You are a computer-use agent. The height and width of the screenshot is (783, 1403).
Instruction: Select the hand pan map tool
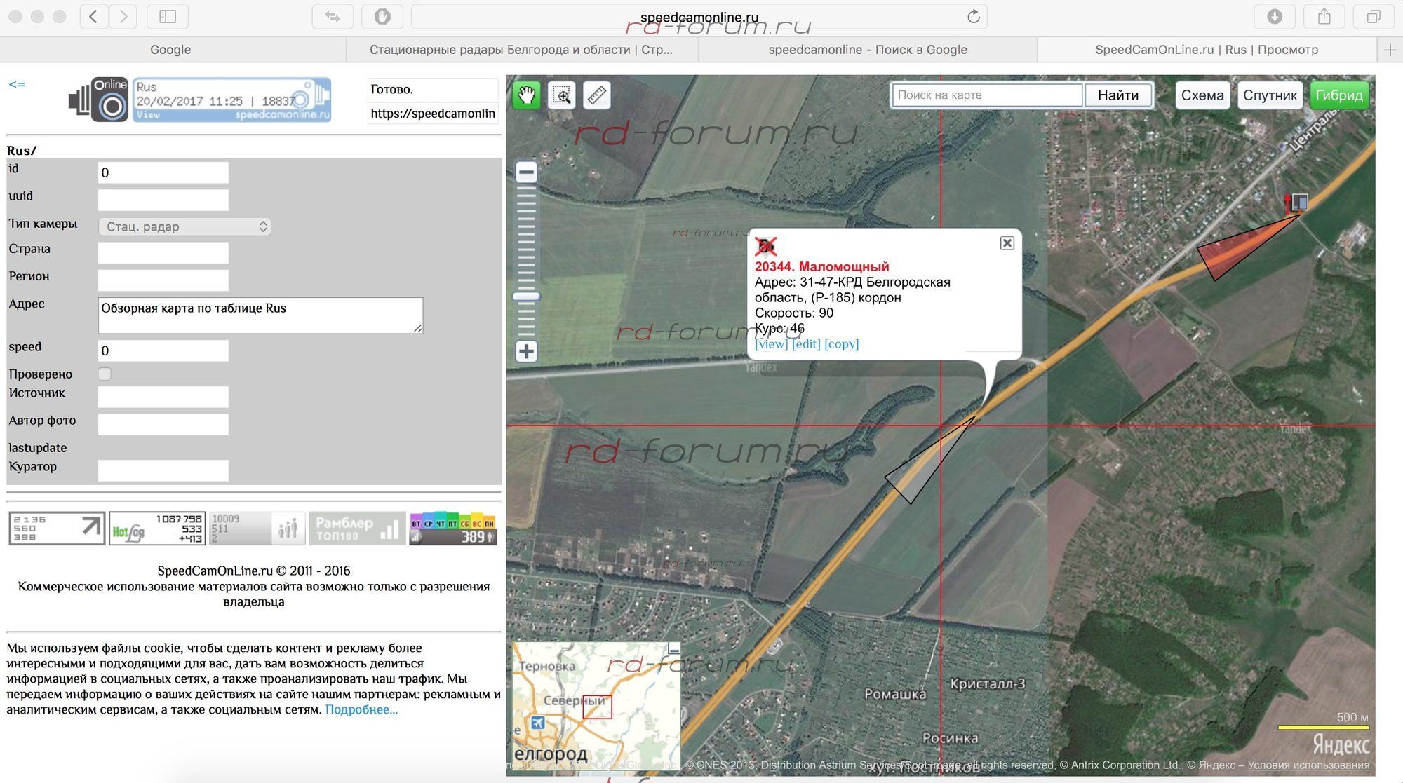pyautogui.click(x=526, y=95)
